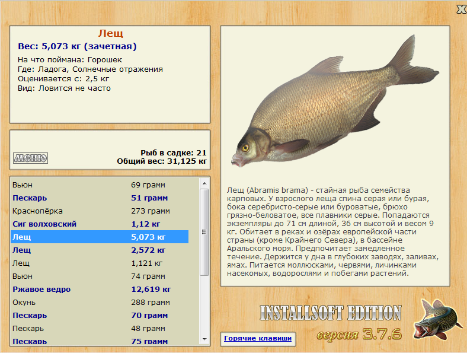This screenshot has width=467, height=353.
Task: Click the Вес: 5,073 кг (зачетная) text
Action: (x=77, y=46)
